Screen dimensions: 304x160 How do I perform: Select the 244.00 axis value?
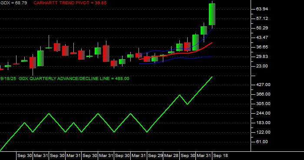[x=263, y=113]
